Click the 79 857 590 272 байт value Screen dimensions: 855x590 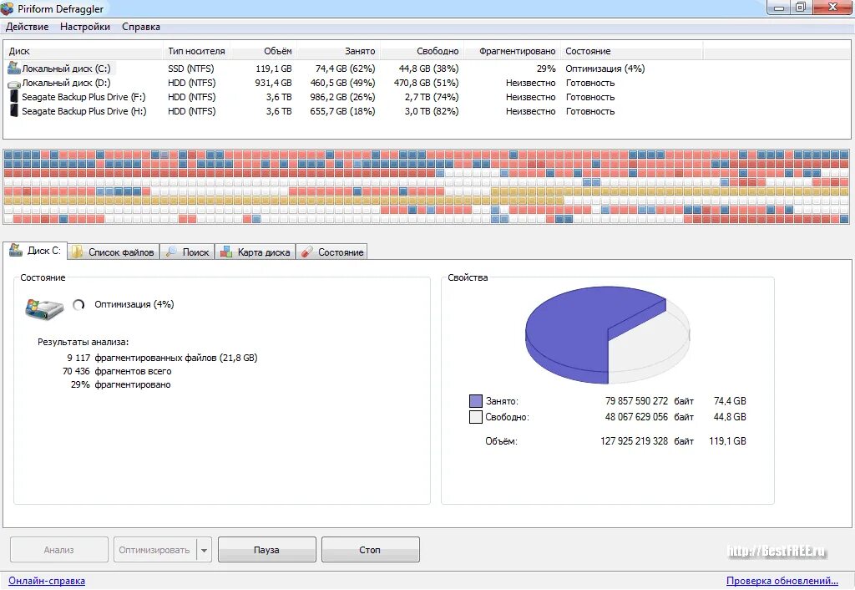click(x=650, y=401)
